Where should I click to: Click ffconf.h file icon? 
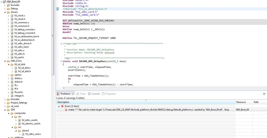(12, 92)
